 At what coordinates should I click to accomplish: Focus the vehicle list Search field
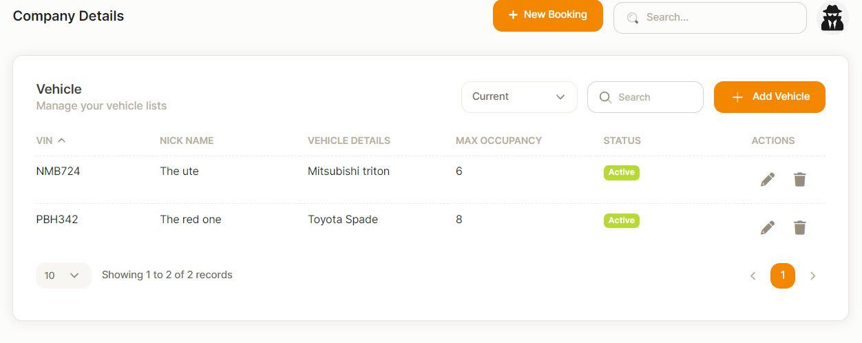pyautogui.click(x=645, y=97)
